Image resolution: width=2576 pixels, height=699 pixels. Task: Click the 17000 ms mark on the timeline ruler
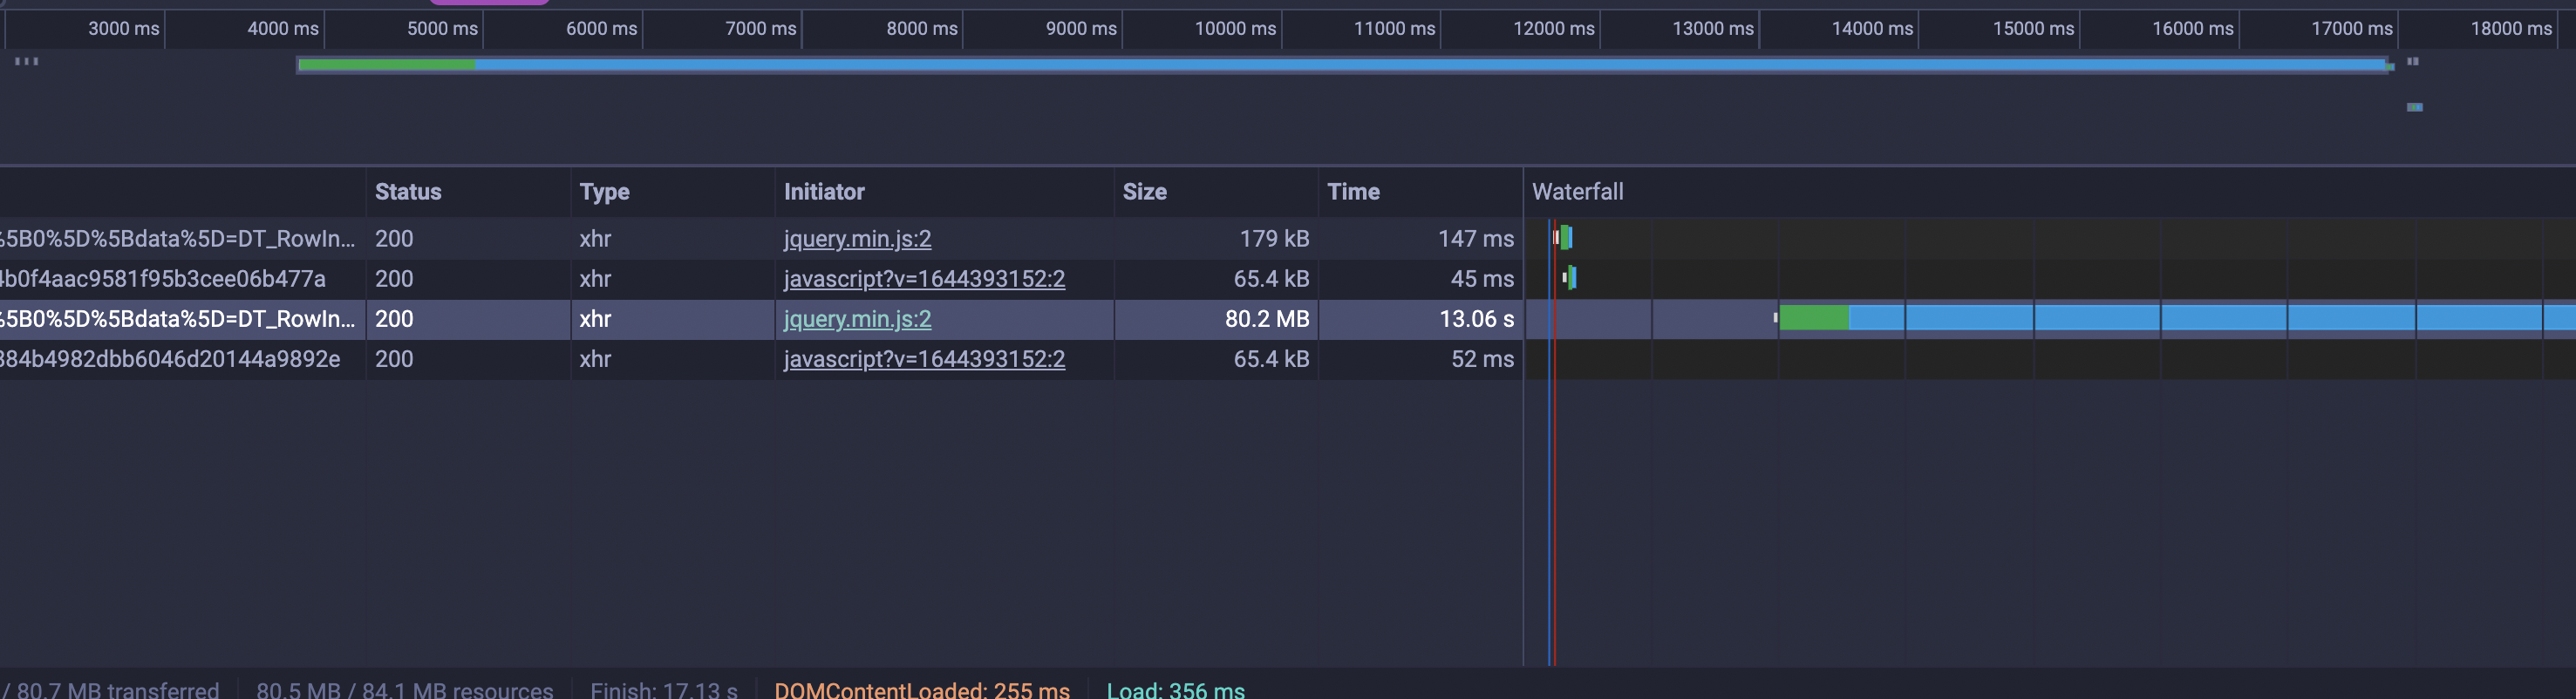(2351, 29)
